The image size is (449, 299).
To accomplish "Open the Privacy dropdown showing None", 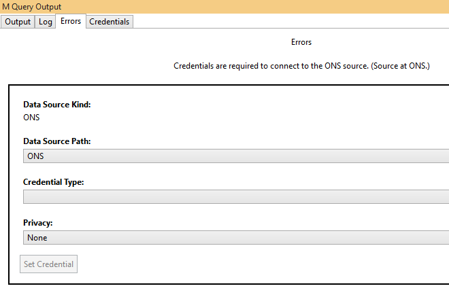I will [x=235, y=238].
